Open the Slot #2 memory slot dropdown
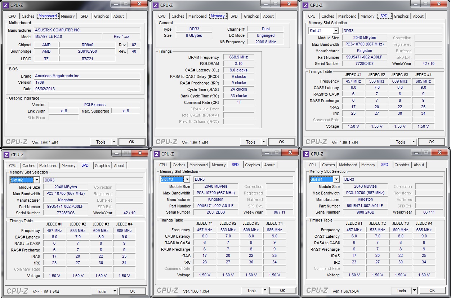 click(37, 180)
